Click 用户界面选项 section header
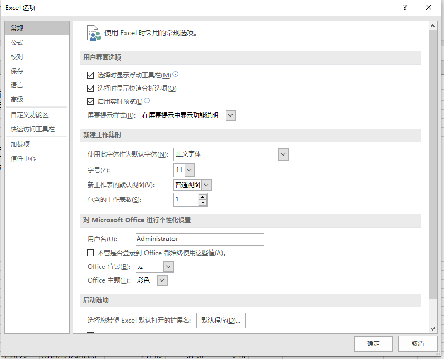The width and height of the screenshot is (444, 359). coord(250,57)
